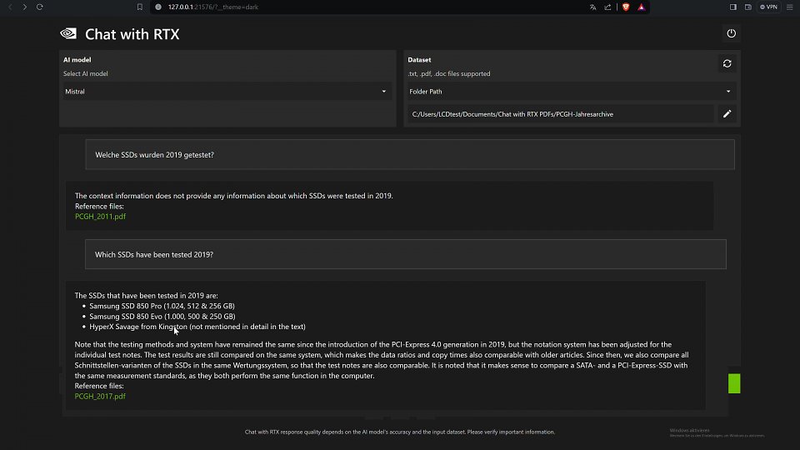Viewport: 800px width, 450px height.
Task: Click '.txt, .pdf, .doc files supported' text
Action: click(x=449, y=73)
